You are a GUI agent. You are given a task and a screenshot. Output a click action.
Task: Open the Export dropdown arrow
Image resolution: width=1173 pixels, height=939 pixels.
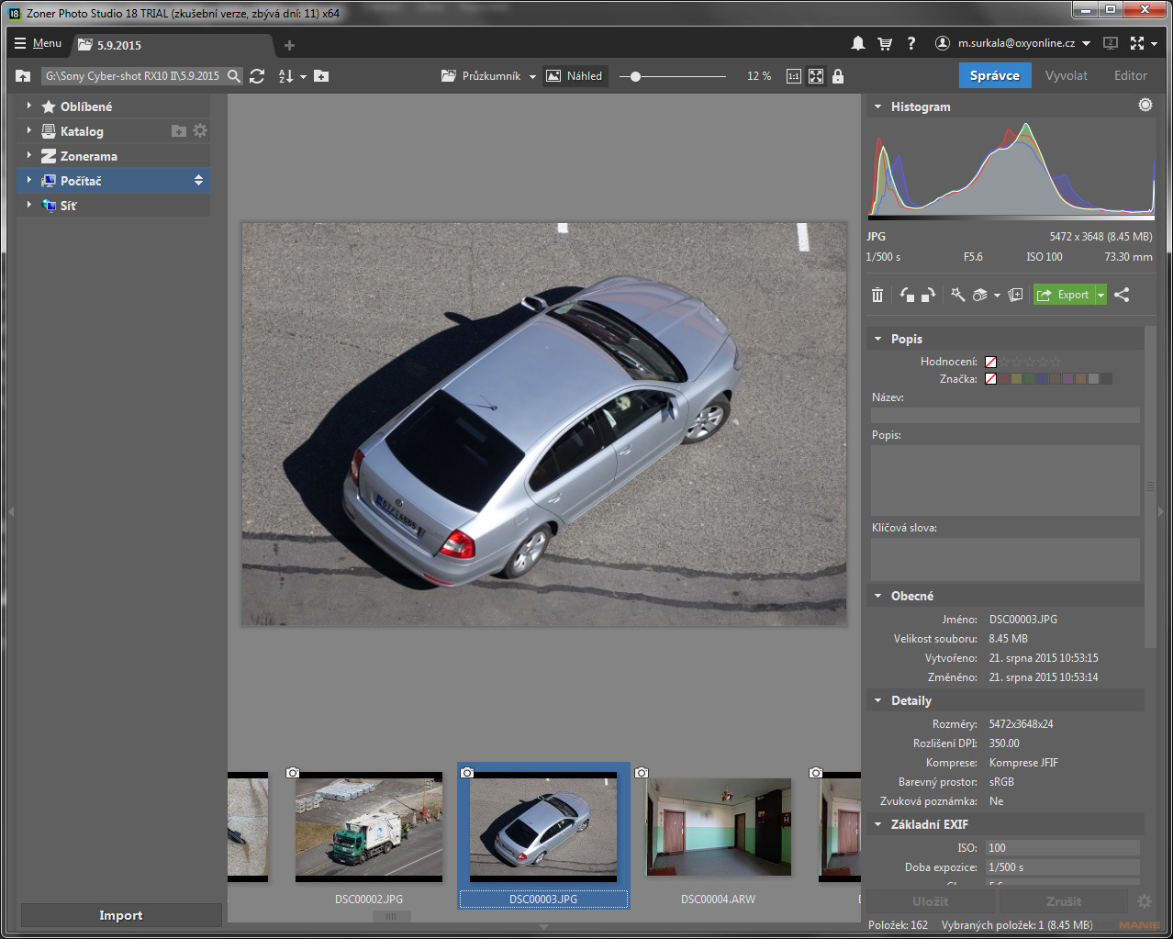1101,295
